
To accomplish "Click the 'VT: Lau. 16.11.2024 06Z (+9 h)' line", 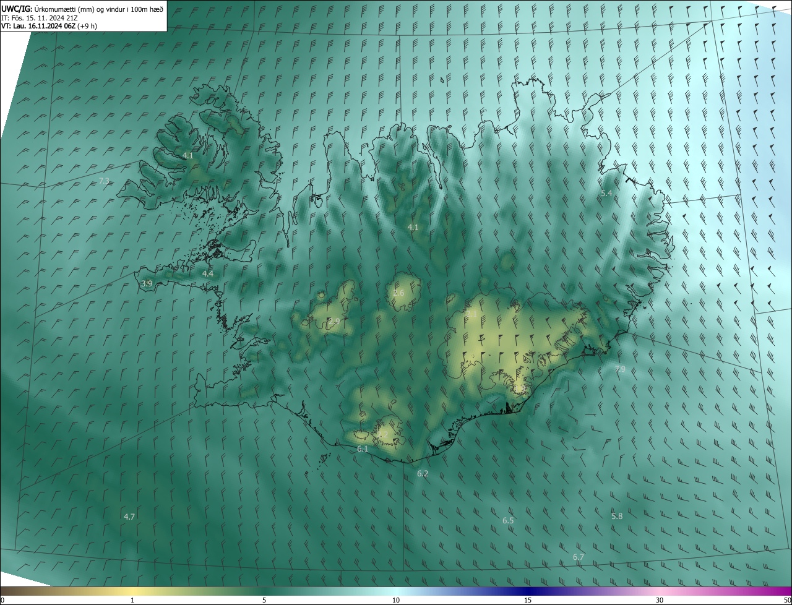I will pos(49,26).
